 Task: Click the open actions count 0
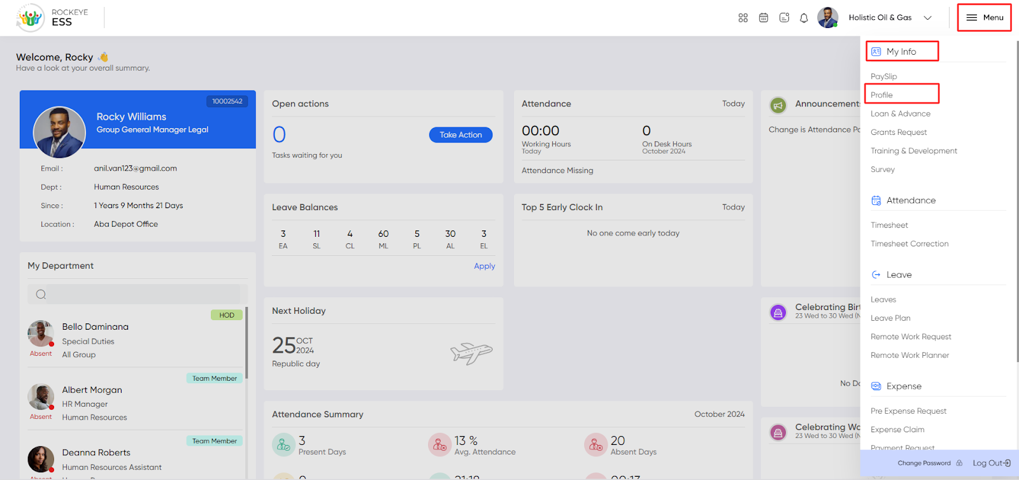click(x=279, y=134)
